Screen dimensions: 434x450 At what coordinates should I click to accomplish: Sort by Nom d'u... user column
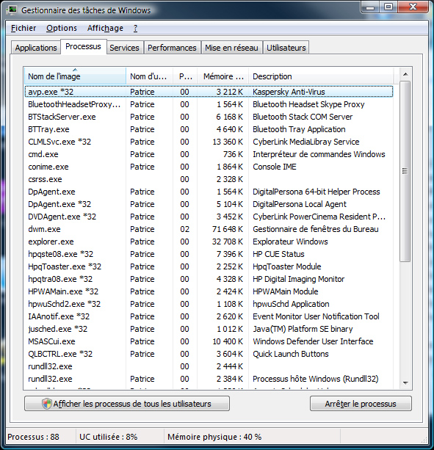point(149,76)
